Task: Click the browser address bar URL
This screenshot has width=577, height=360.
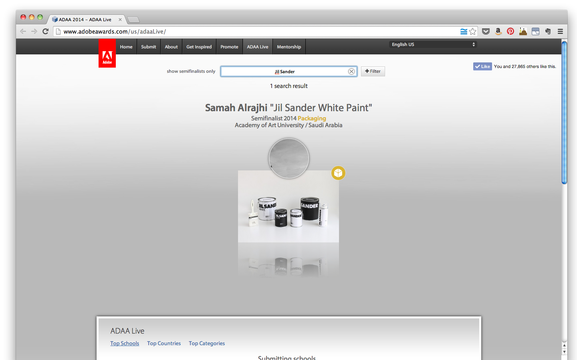Action: pos(115,32)
